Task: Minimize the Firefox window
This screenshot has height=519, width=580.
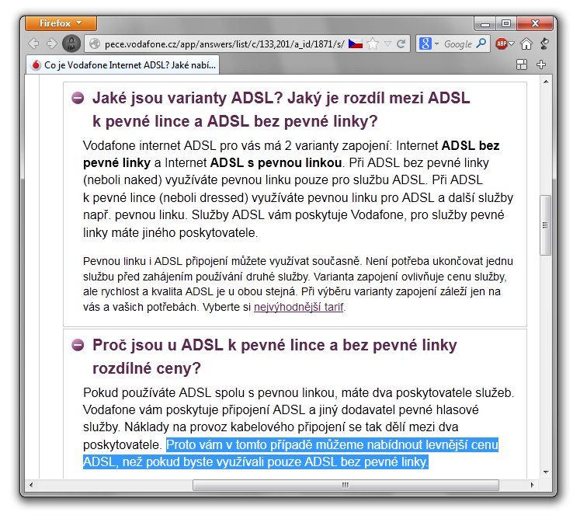Action: (485, 24)
